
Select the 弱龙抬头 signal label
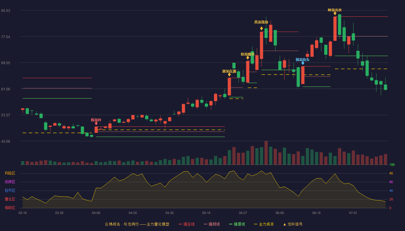click(303, 59)
